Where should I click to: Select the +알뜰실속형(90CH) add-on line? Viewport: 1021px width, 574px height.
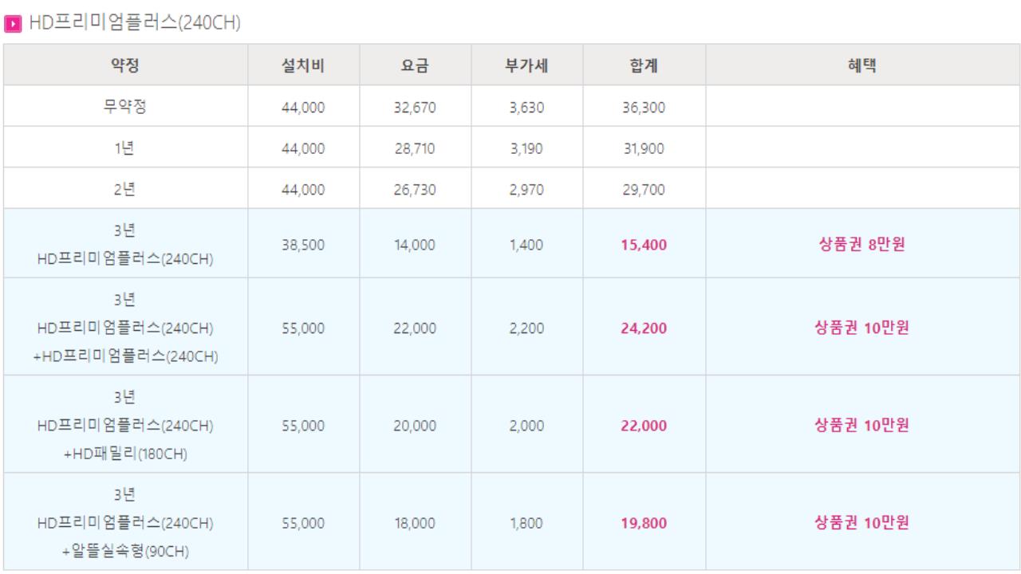click(x=124, y=551)
